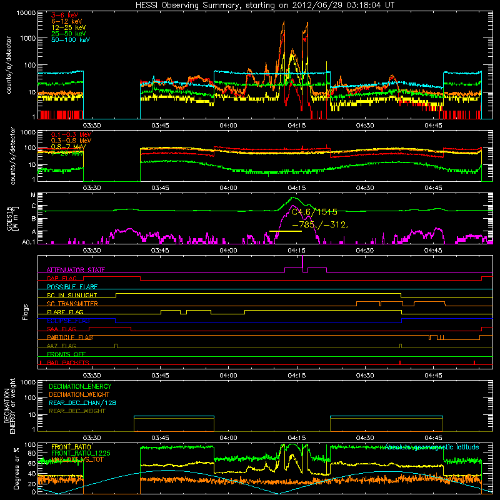Select the BAD_PACKETS flag label
Screen dimensions: 500x500
coord(68,362)
